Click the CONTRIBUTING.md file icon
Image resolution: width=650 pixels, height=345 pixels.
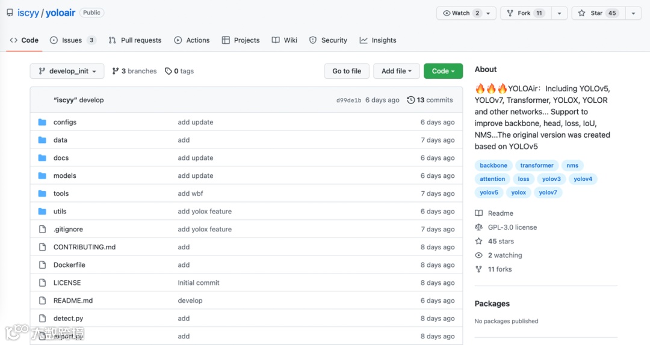click(x=42, y=247)
